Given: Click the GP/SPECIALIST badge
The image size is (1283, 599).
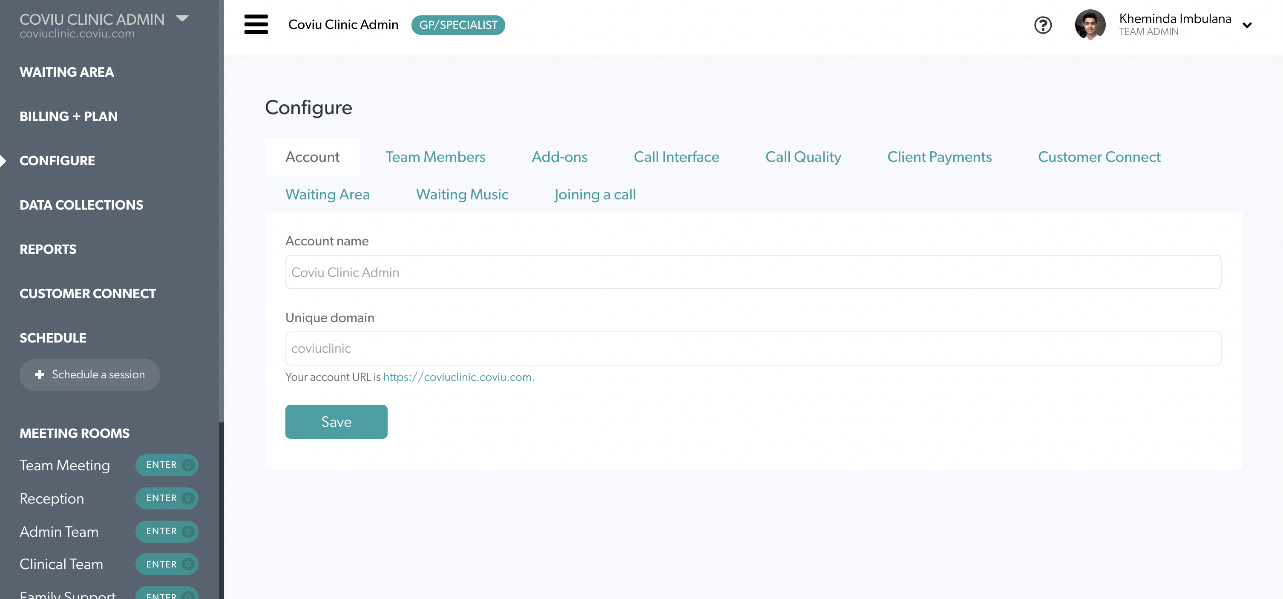Looking at the screenshot, I should pyautogui.click(x=458, y=25).
